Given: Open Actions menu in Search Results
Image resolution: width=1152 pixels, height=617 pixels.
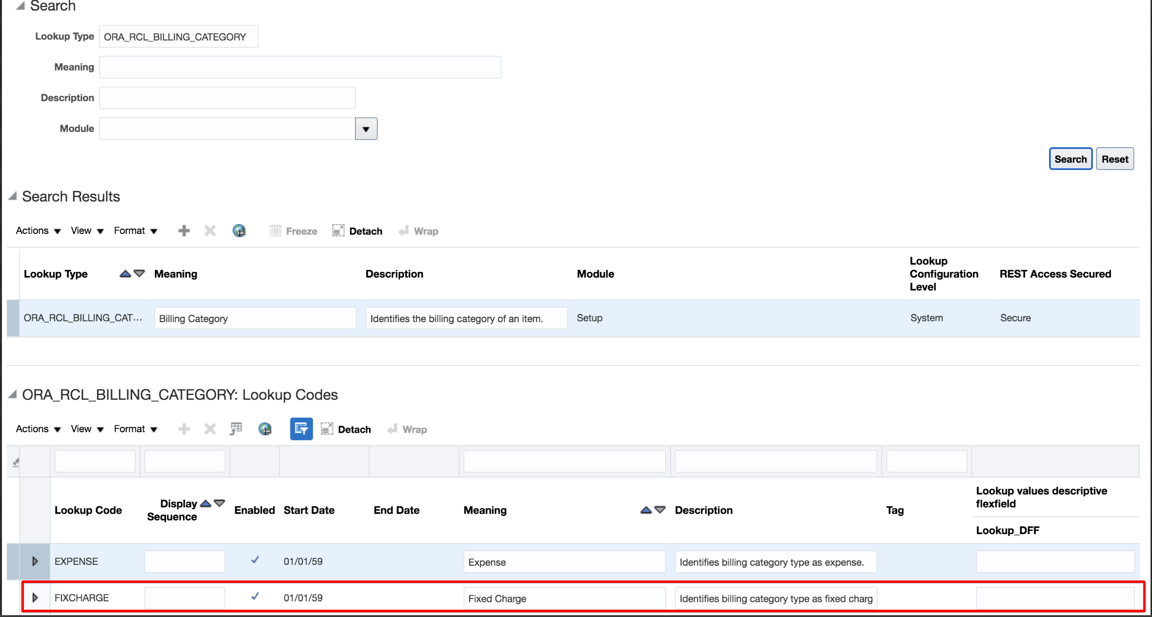Looking at the screenshot, I should tap(38, 231).
